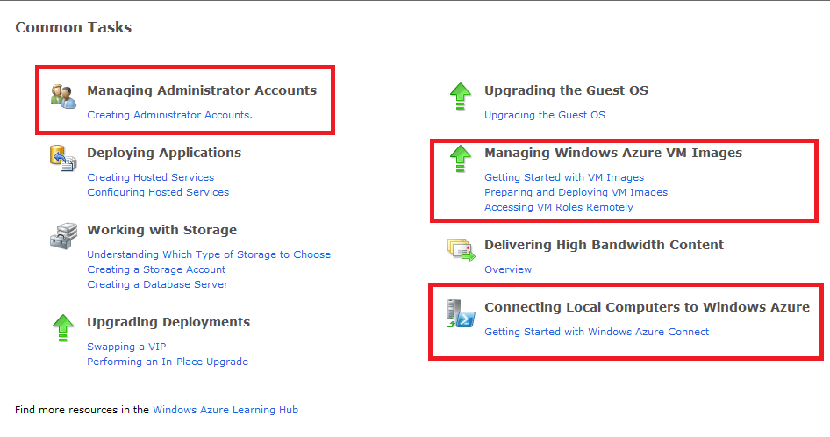This screenshot has width=830, height=437.
Task: Open Creating a Storage Account link
Action: 156,269
